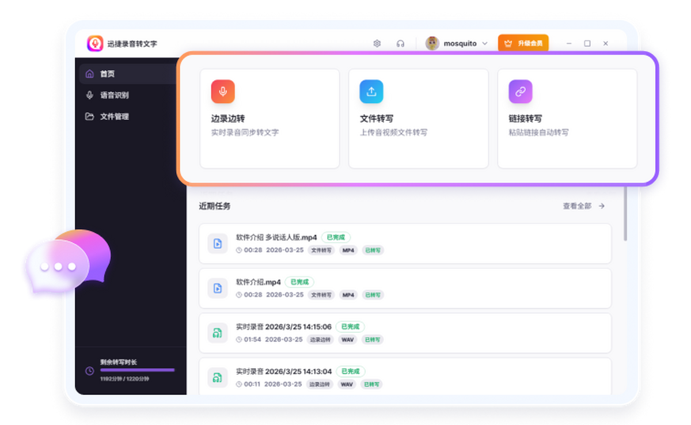The image size is (691, 425).
Task: Click 已完成 badge on 实时录音 14:15:06
Action: (x=350, y=327)
